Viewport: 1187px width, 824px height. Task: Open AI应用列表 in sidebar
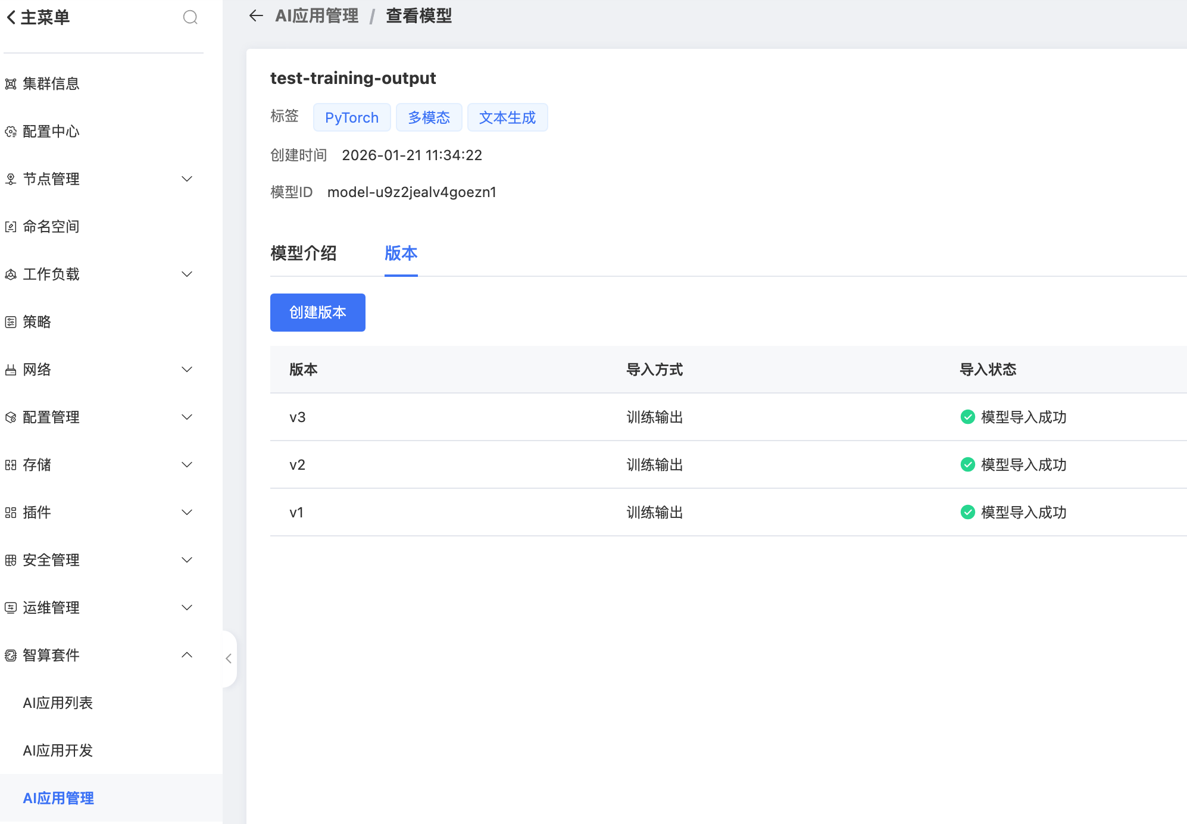tap(58, 703)
